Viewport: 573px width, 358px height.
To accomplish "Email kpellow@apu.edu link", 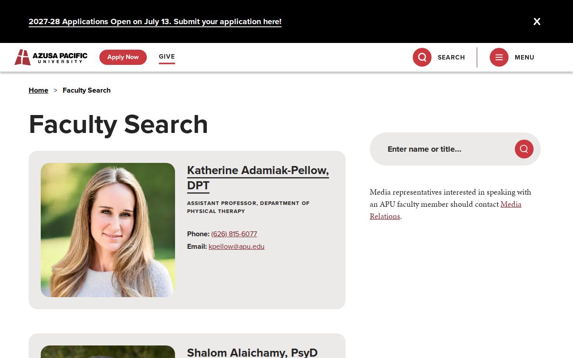I will coord(236,247).
